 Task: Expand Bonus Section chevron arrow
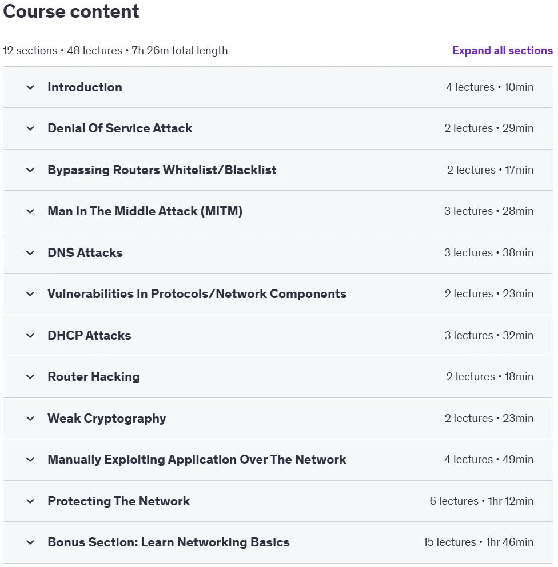coord(30,542)
